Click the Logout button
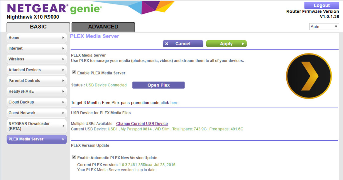This screenshot has width=343, height=180. [x=322, y=5]
